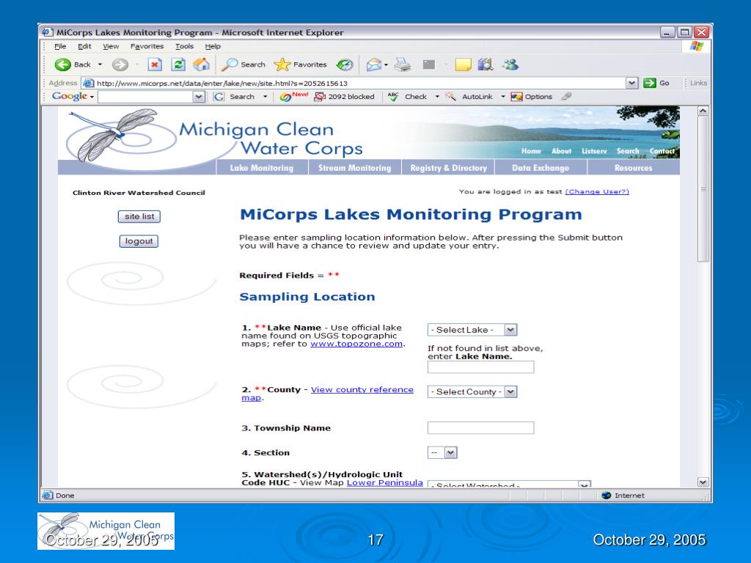Image resolution: width=751 pixels, height=563 pixels.
Task: Open the Resources tab
Action: [633, 168]
